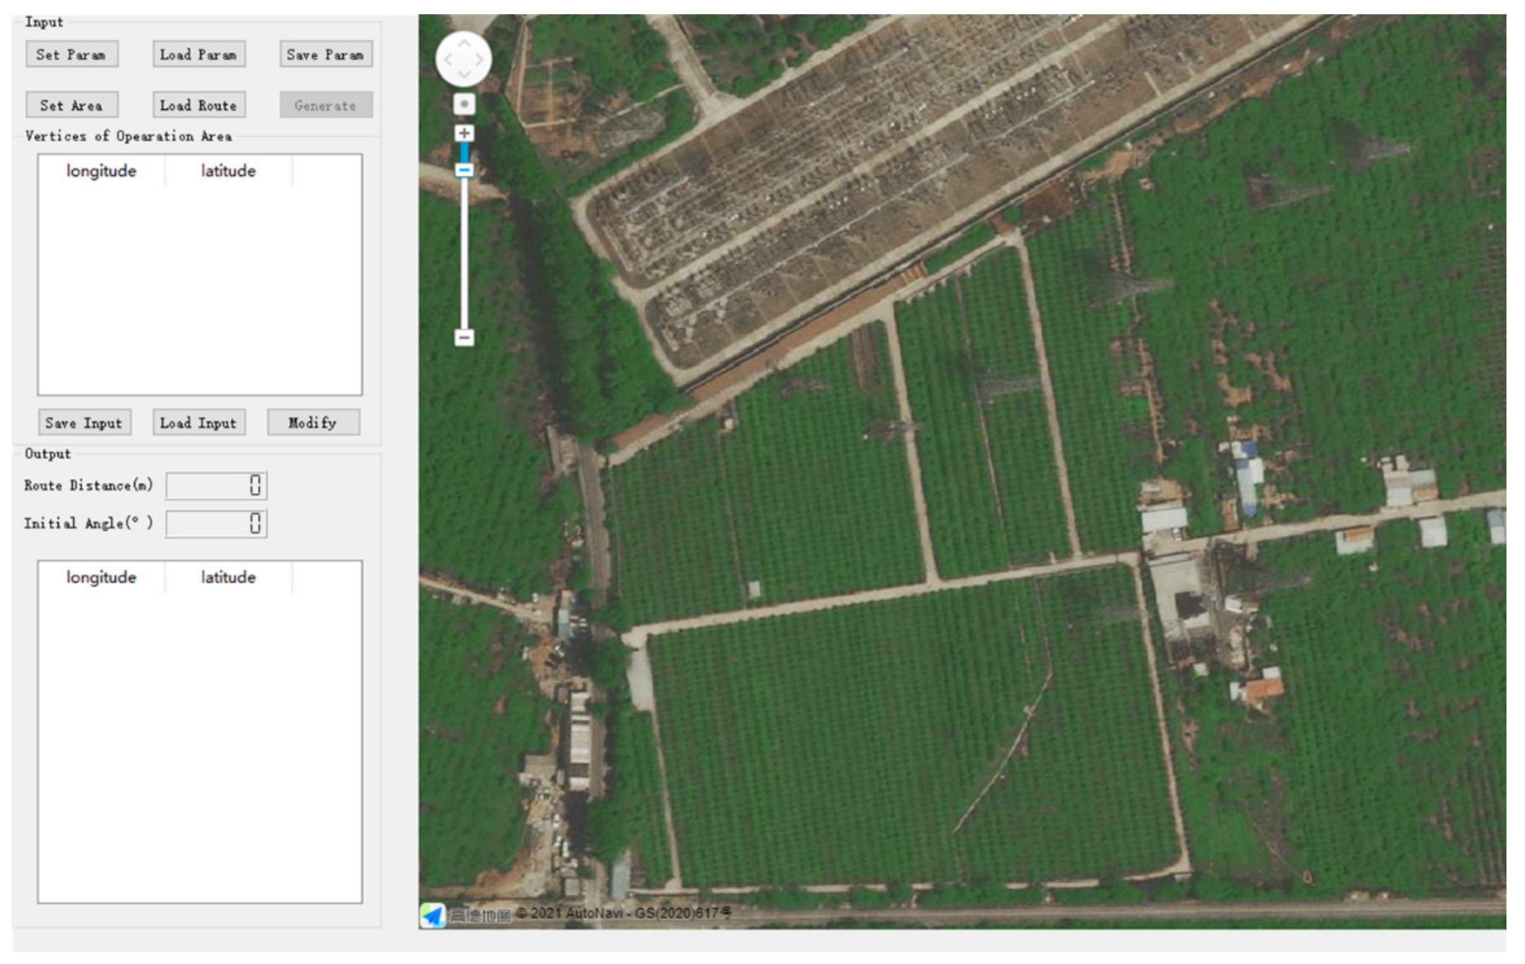The image size is (1525, 964).
Task: Zoom out with bottom minus button
Action: point(464,337)
